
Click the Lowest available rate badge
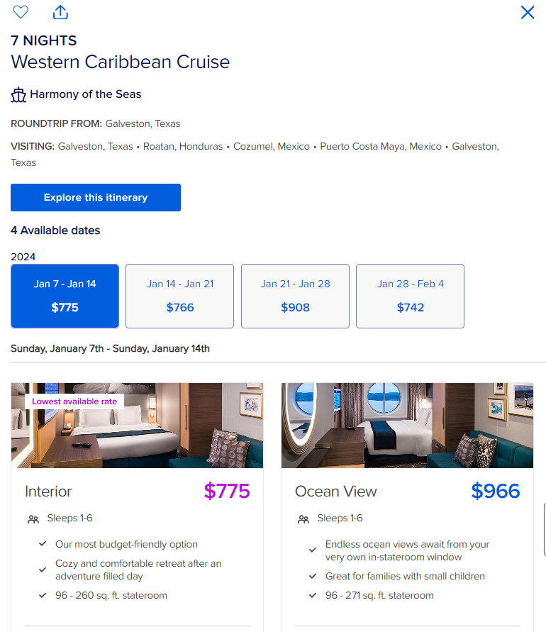(74, 401)
